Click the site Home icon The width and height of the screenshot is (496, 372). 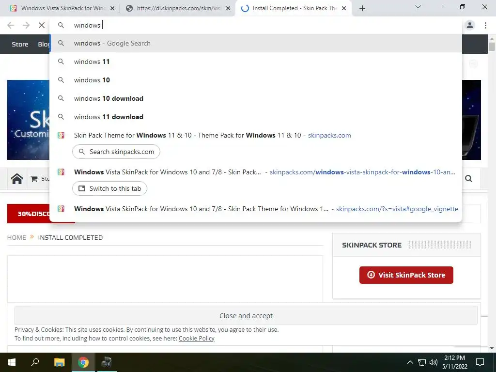tap(17, 179)
